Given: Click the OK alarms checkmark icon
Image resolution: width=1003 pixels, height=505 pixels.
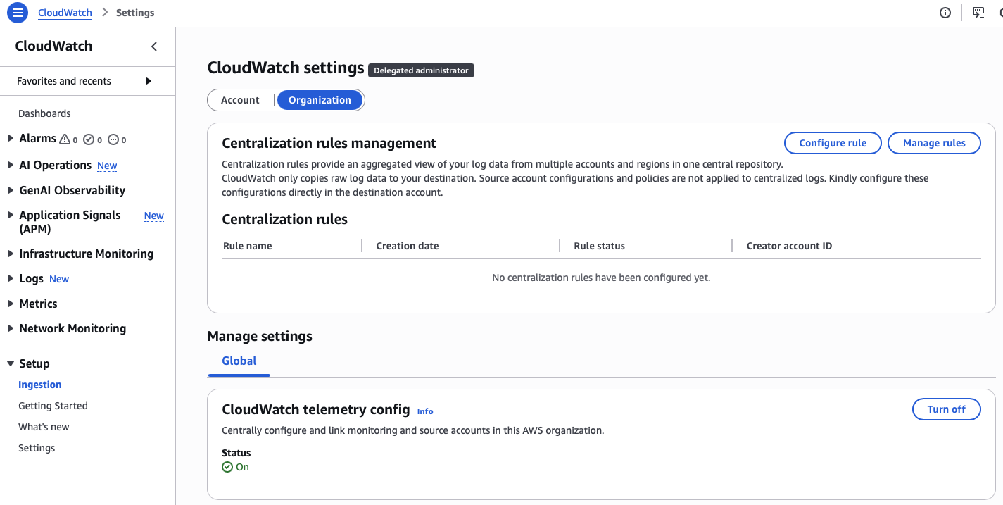Looking at the screenshot, I should tap(89, 139).
